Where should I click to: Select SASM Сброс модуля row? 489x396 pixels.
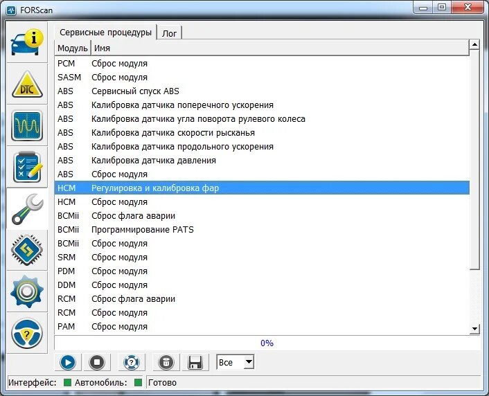(x=262, y=77)
